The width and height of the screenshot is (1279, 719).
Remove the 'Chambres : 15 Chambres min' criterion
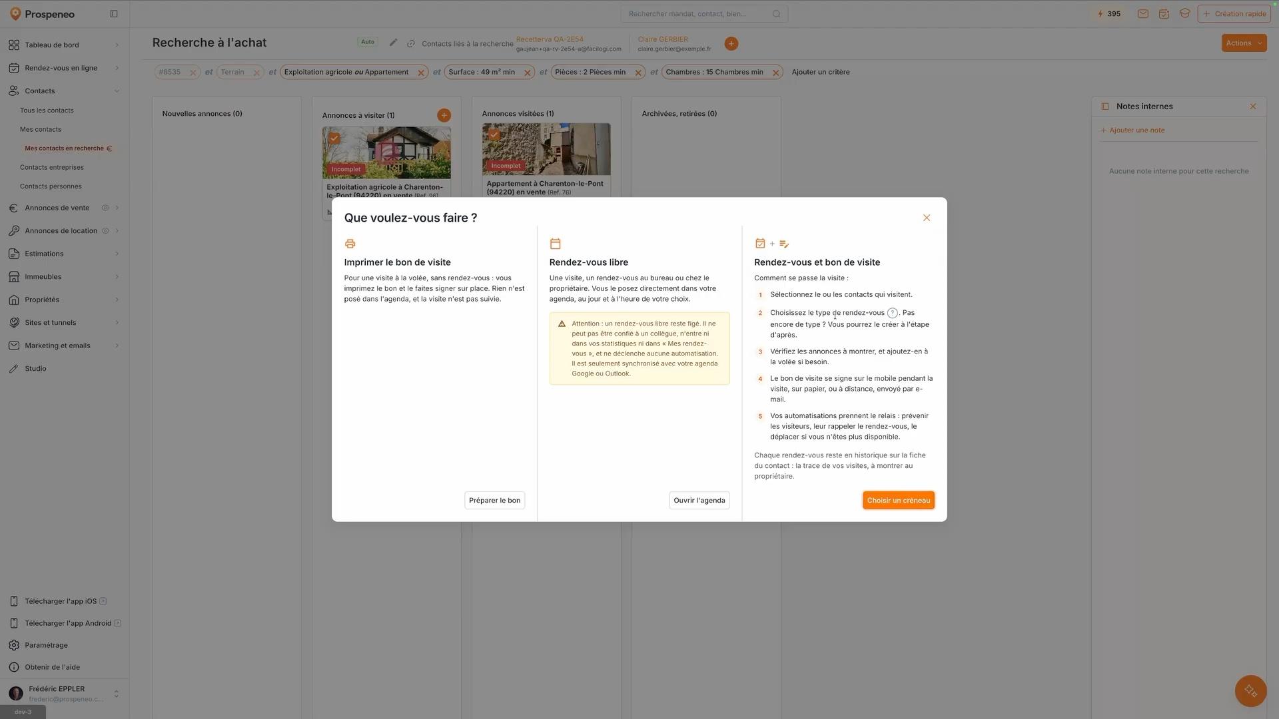[775, 73]
